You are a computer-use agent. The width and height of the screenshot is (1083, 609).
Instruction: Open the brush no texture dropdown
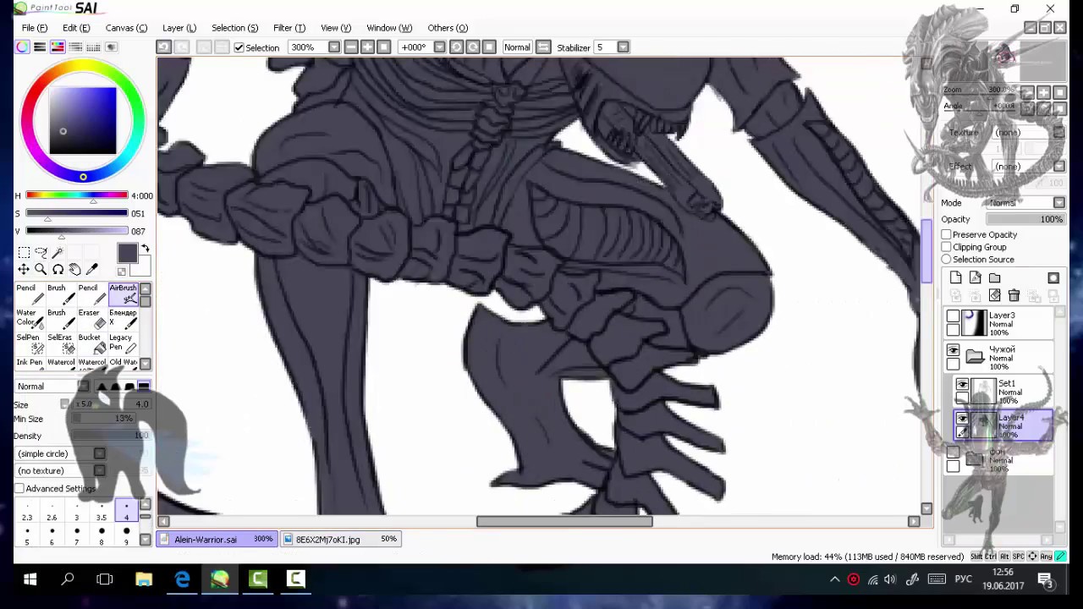click(x=100, y=471)
